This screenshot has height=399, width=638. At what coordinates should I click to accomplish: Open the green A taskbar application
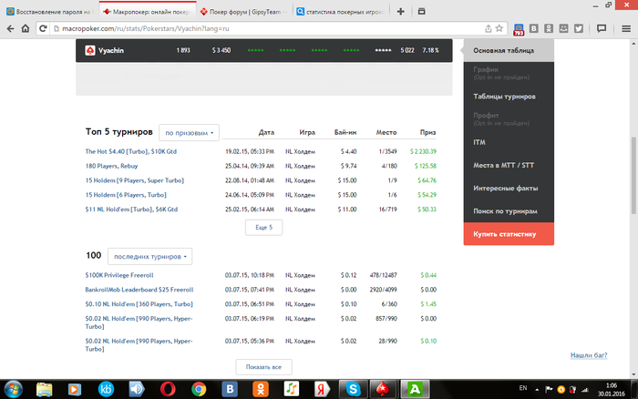tap(415, 389)
